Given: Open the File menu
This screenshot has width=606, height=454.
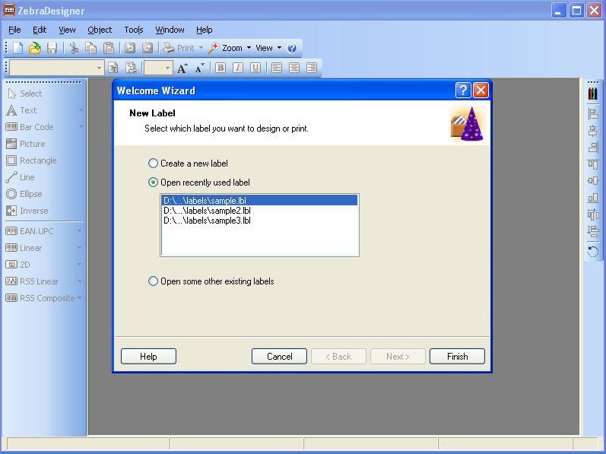Looking at the screenshot, I should tap(14, 30).
